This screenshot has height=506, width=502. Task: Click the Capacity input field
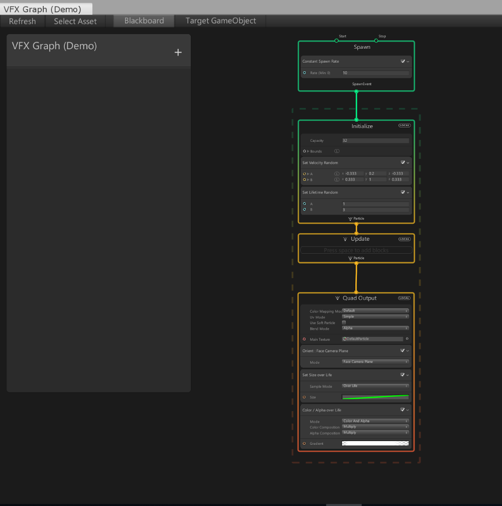pyautogui.click(x=375, y=141)
